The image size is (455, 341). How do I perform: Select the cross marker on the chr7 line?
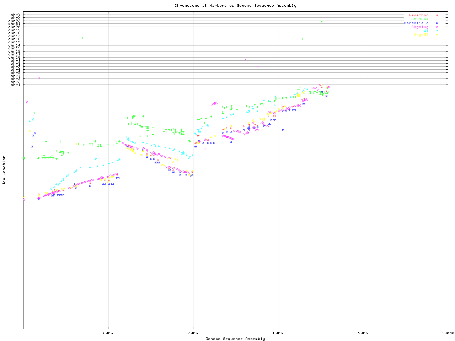click(x=257, y=66)
